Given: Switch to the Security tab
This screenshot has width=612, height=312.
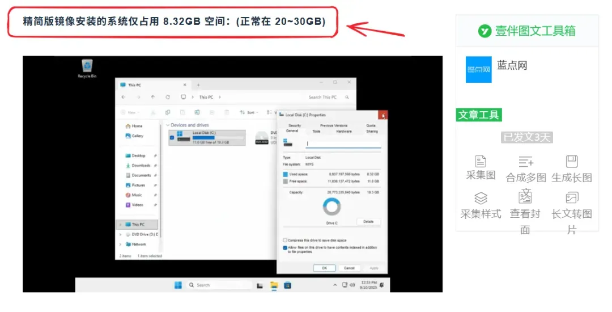Looking at the screenshot, I should tap(295, 125).
